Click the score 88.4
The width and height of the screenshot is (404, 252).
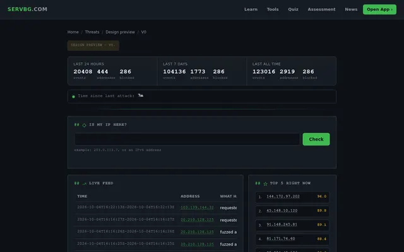tap(322, 239)
